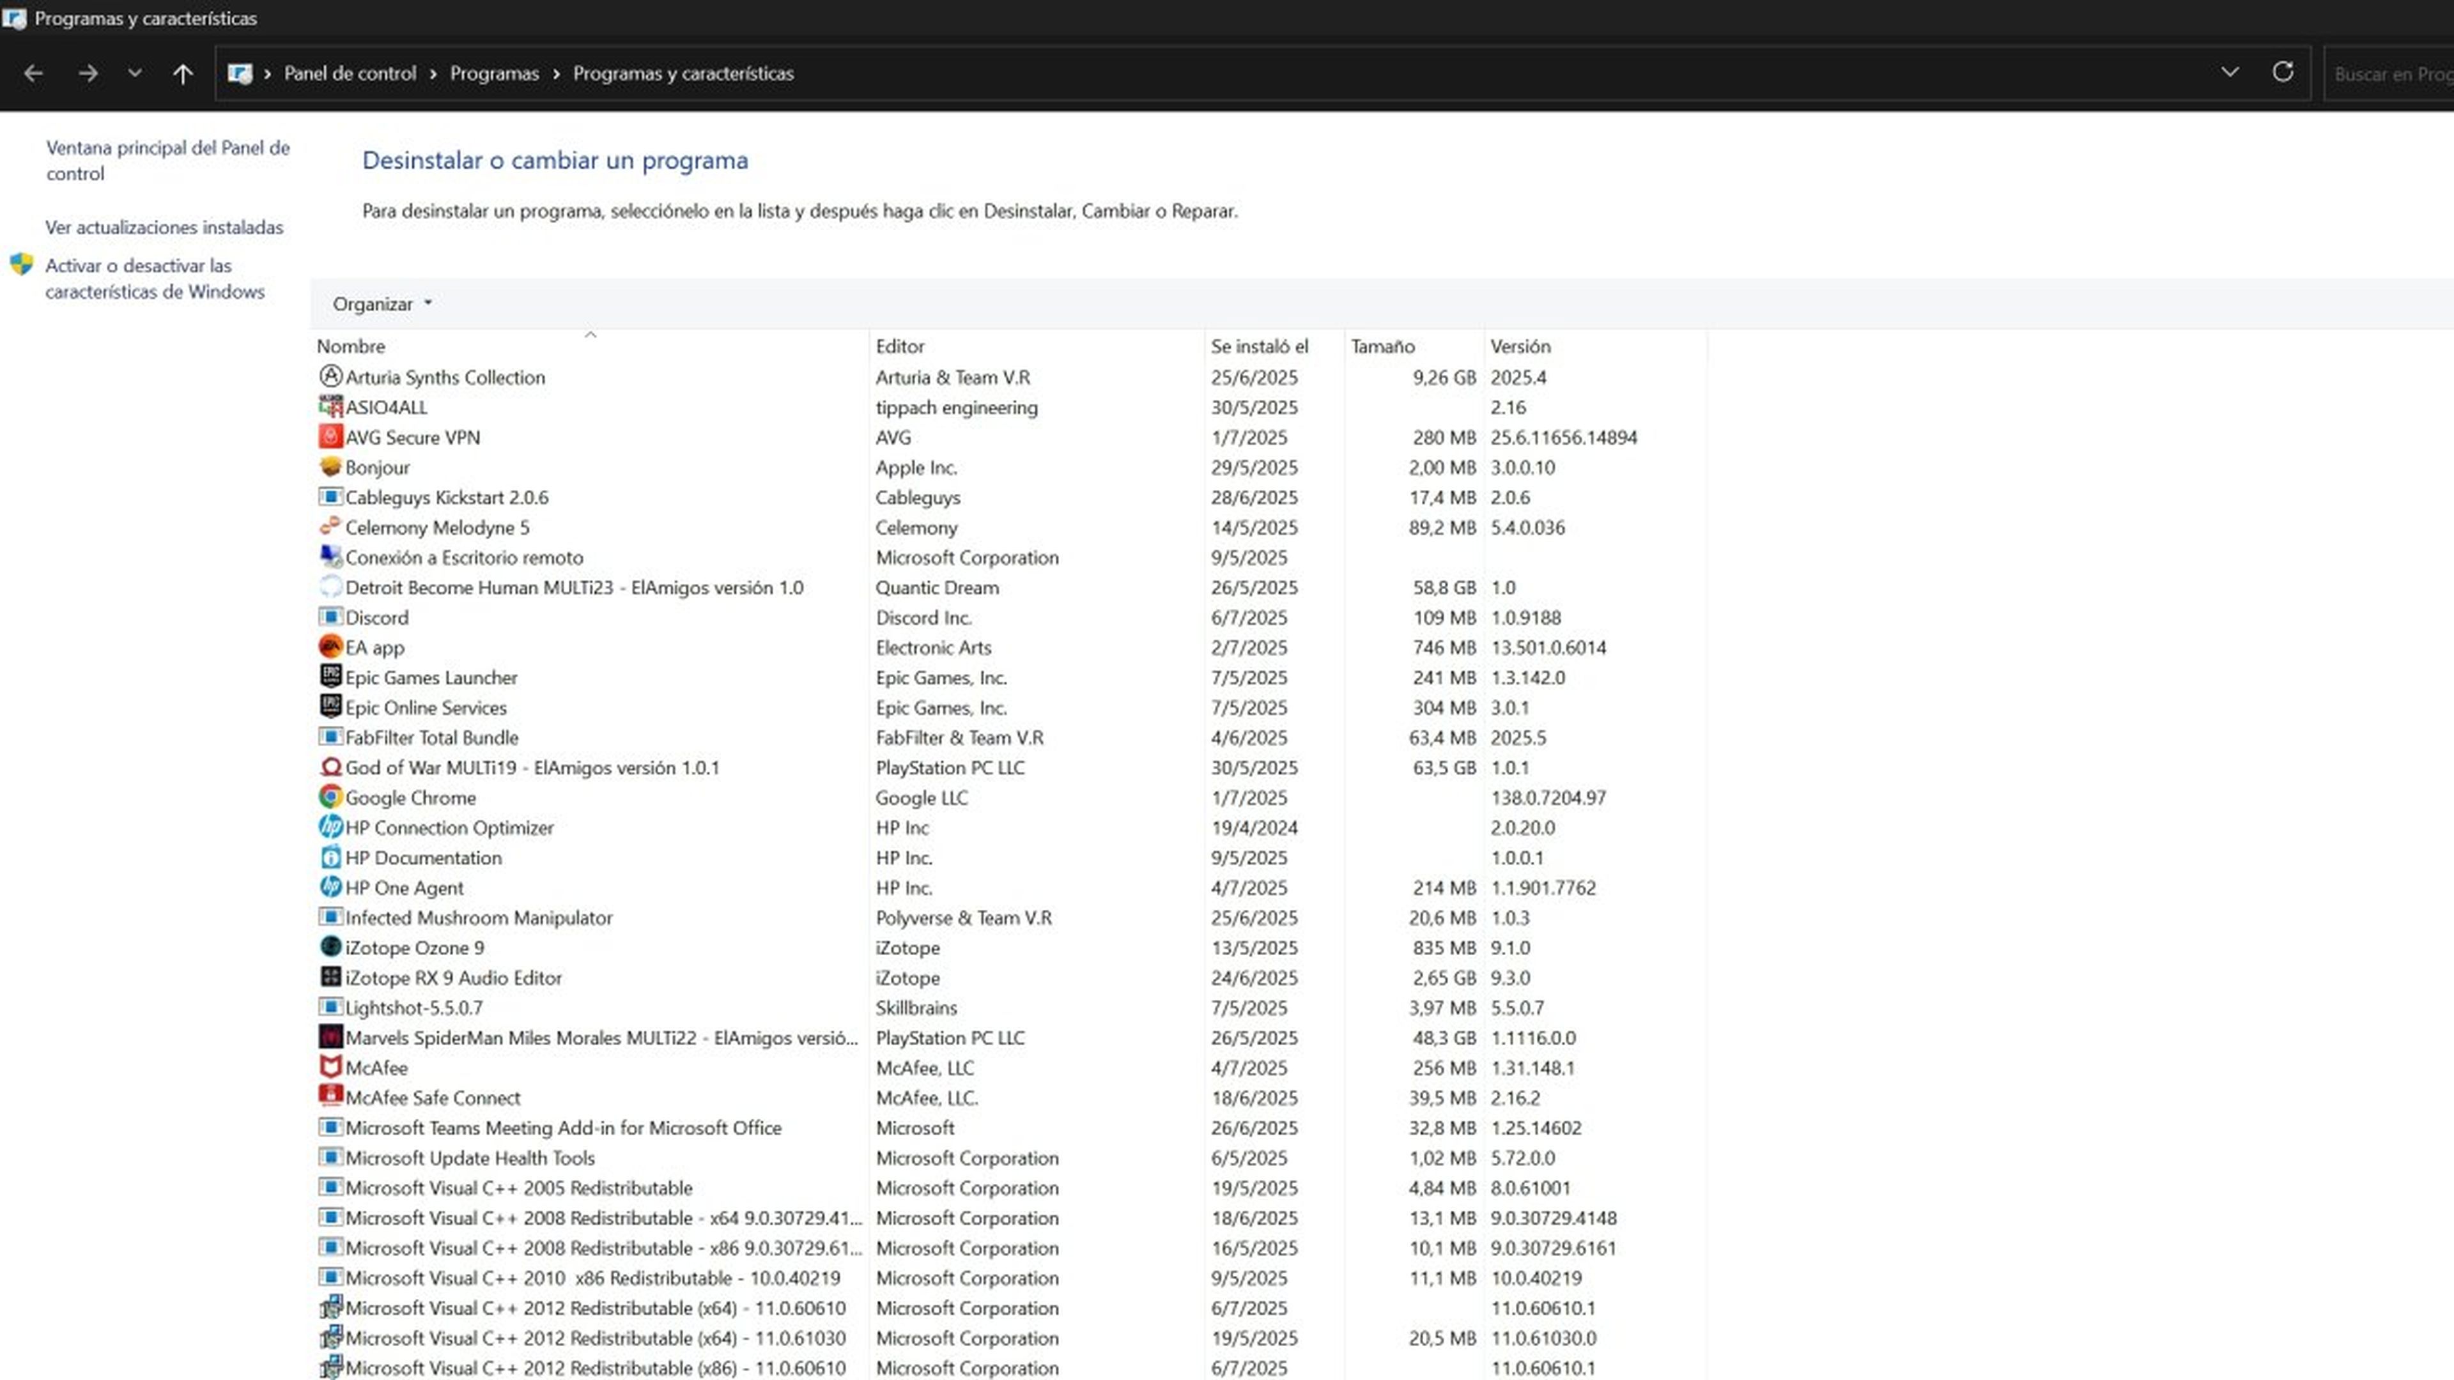Sort by Nombre column header

pos(590,346)
